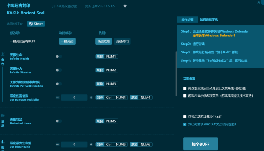The height and width of the screenshot is (151, 264).
Task: Click the 热键启用 button
Action: pyautogui.click(x=104, y=41)
